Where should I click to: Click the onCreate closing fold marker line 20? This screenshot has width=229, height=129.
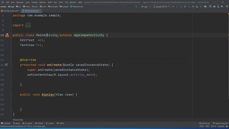(x=11, y=85)
